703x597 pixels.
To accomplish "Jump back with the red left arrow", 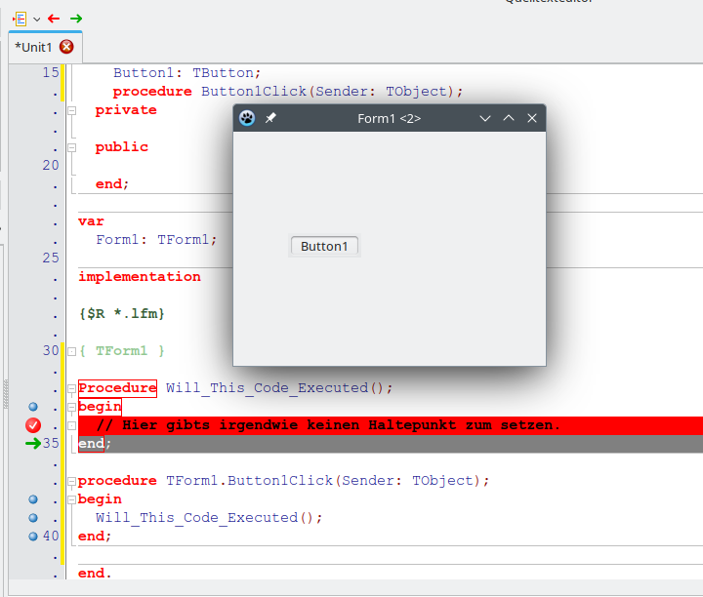I will click(54, 19).
